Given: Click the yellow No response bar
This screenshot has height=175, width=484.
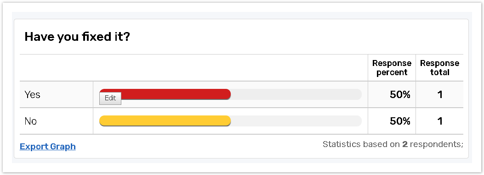Looking at the screenshot, I should [165, 121].
